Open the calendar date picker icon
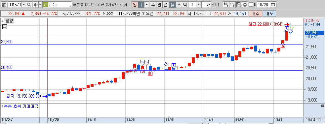 click(273, 5)
